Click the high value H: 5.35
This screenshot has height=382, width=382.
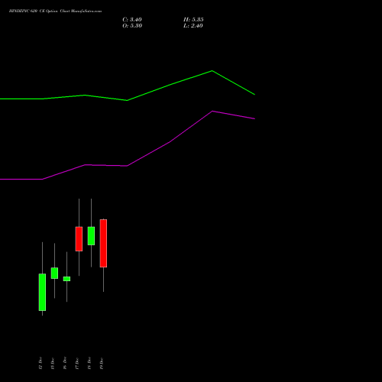tap(193, 20)
